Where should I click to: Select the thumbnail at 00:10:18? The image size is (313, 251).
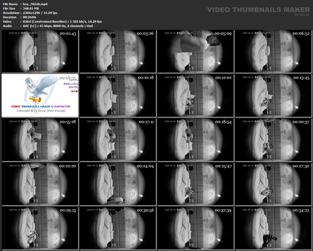tap(118, 95)
